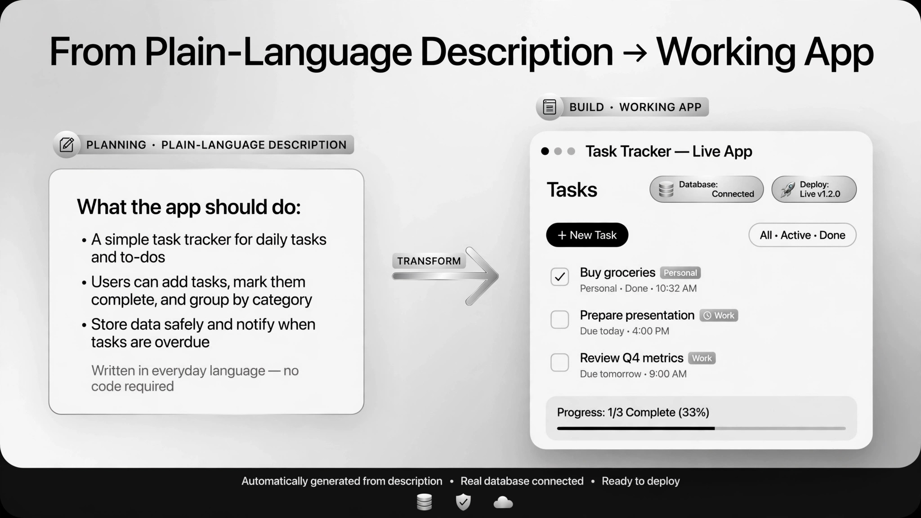The image size is (921, 518).
Task: Select the All filter
Action: [x=766, y=235]
